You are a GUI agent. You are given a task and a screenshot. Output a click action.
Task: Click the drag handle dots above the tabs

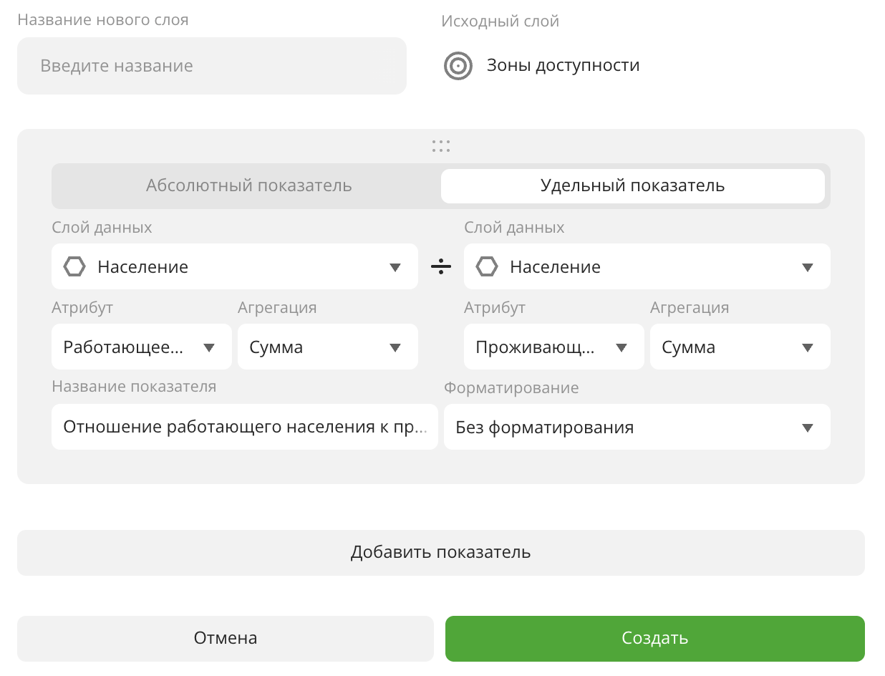[x=441, y=146]
